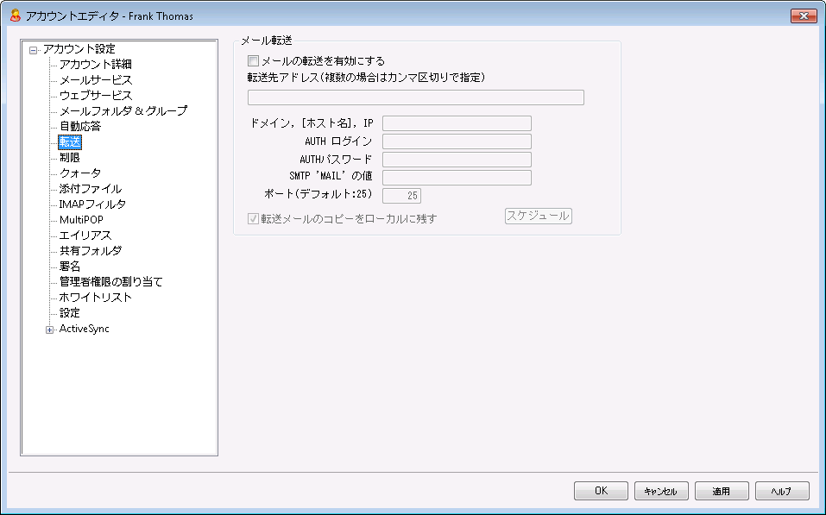Go to 自動応答 in sidebar
The width and height of the screenshot is (826, 515).
pos(79,127)
